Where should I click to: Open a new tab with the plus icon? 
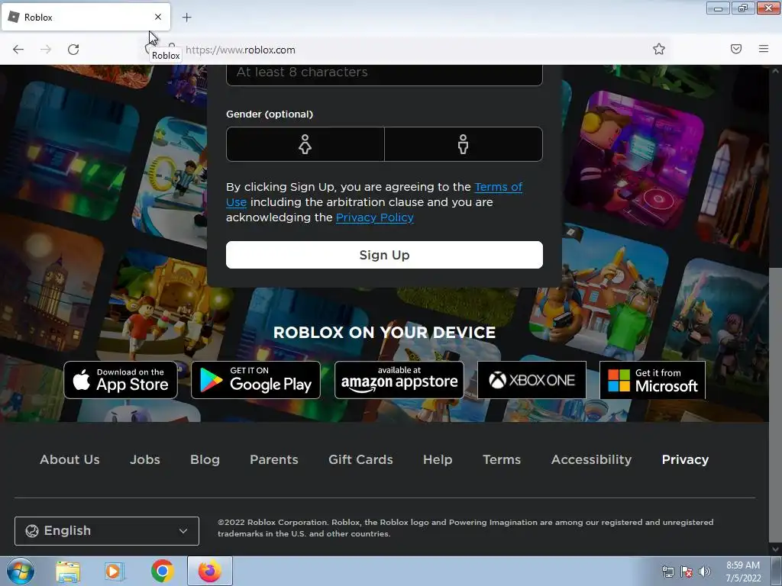pyautogui.click(x=186, y=18)
